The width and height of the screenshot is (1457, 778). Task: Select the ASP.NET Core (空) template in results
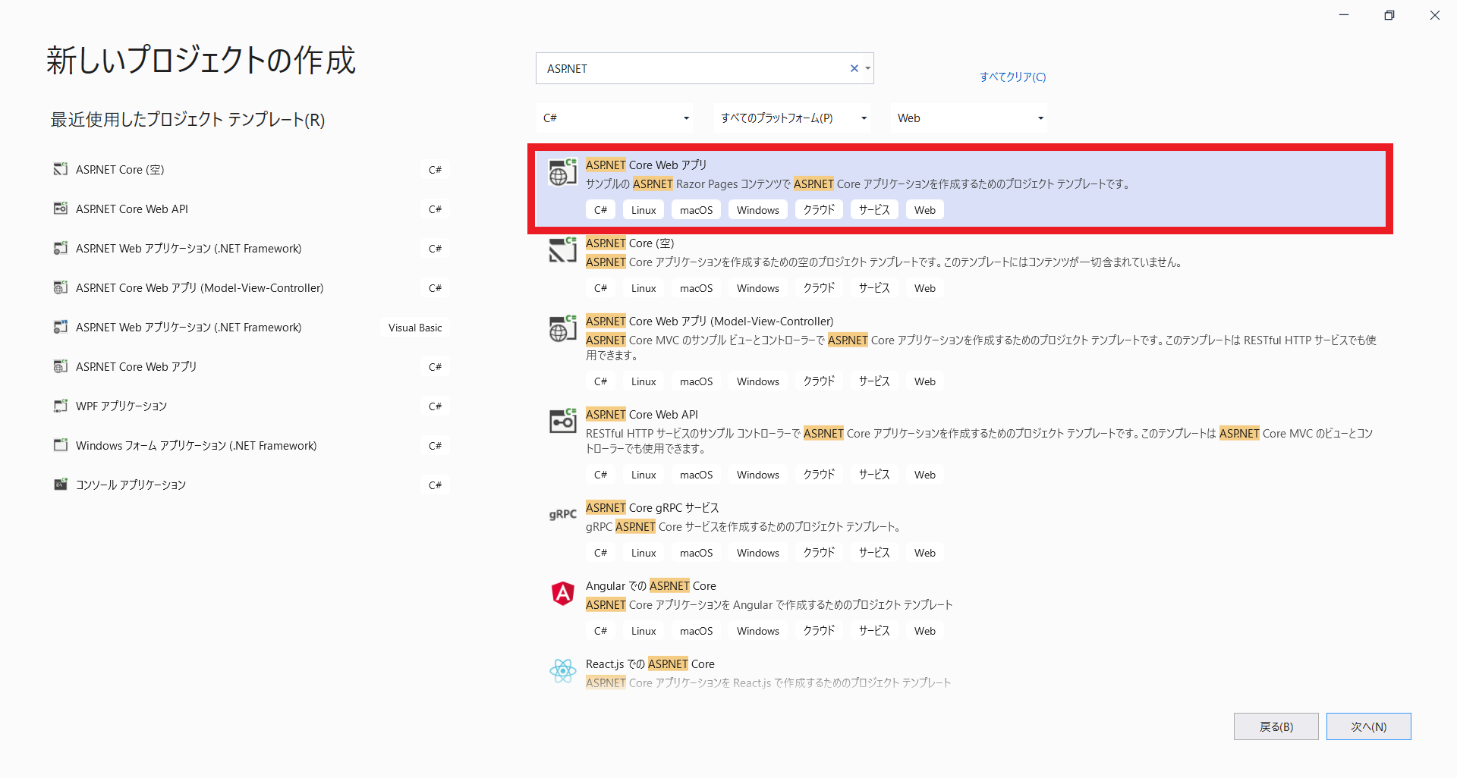(630, 243)
